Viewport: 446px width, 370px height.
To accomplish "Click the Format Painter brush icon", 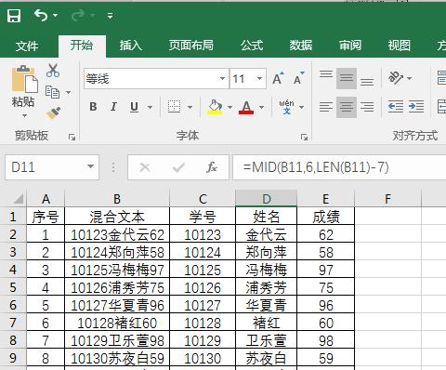I will [53, 113].
